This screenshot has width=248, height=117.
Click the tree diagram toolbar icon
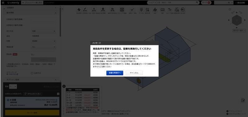point(177,10)
